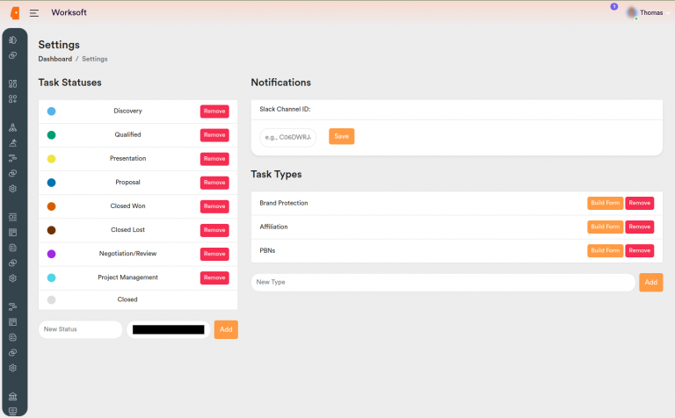Open the bottom sidebar monitor icon

coord(13,411)
